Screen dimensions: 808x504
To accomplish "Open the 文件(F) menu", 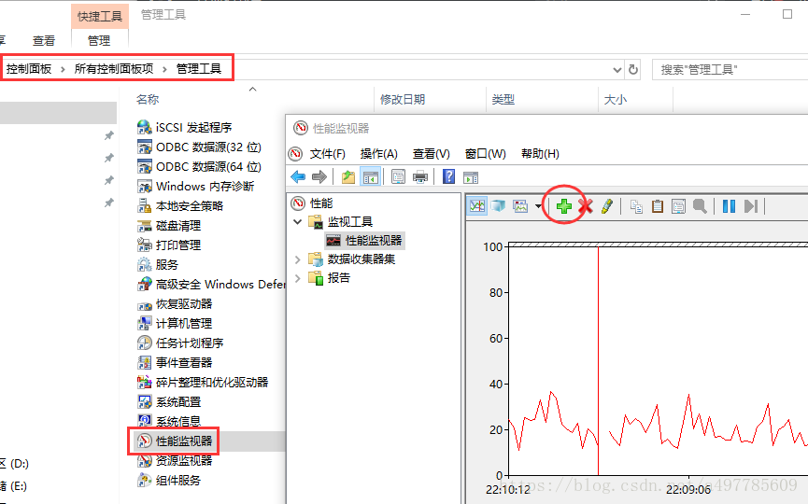I will tap(327, 153).
